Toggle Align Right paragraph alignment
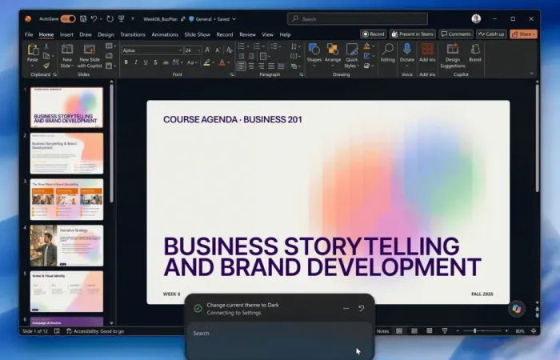The height and width of the screenshot is (360, 560). 262,66
